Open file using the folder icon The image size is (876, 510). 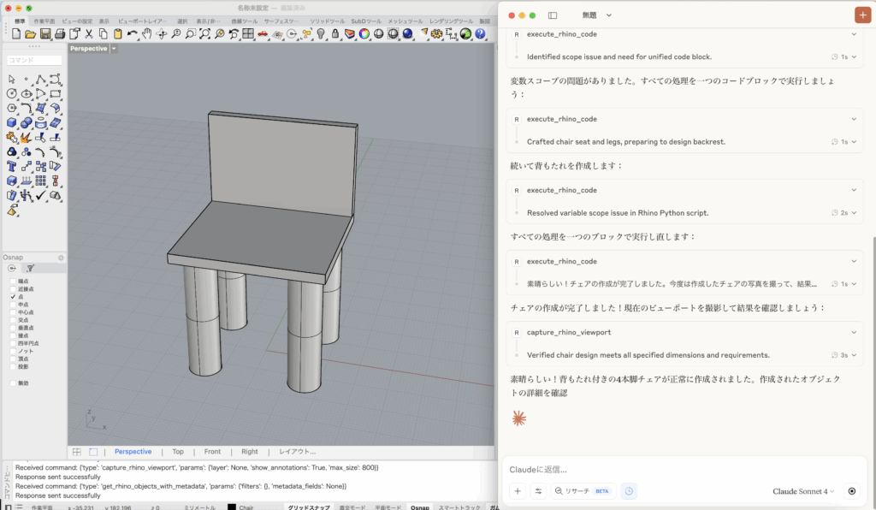pyautogui.click(x=31, y=34)
